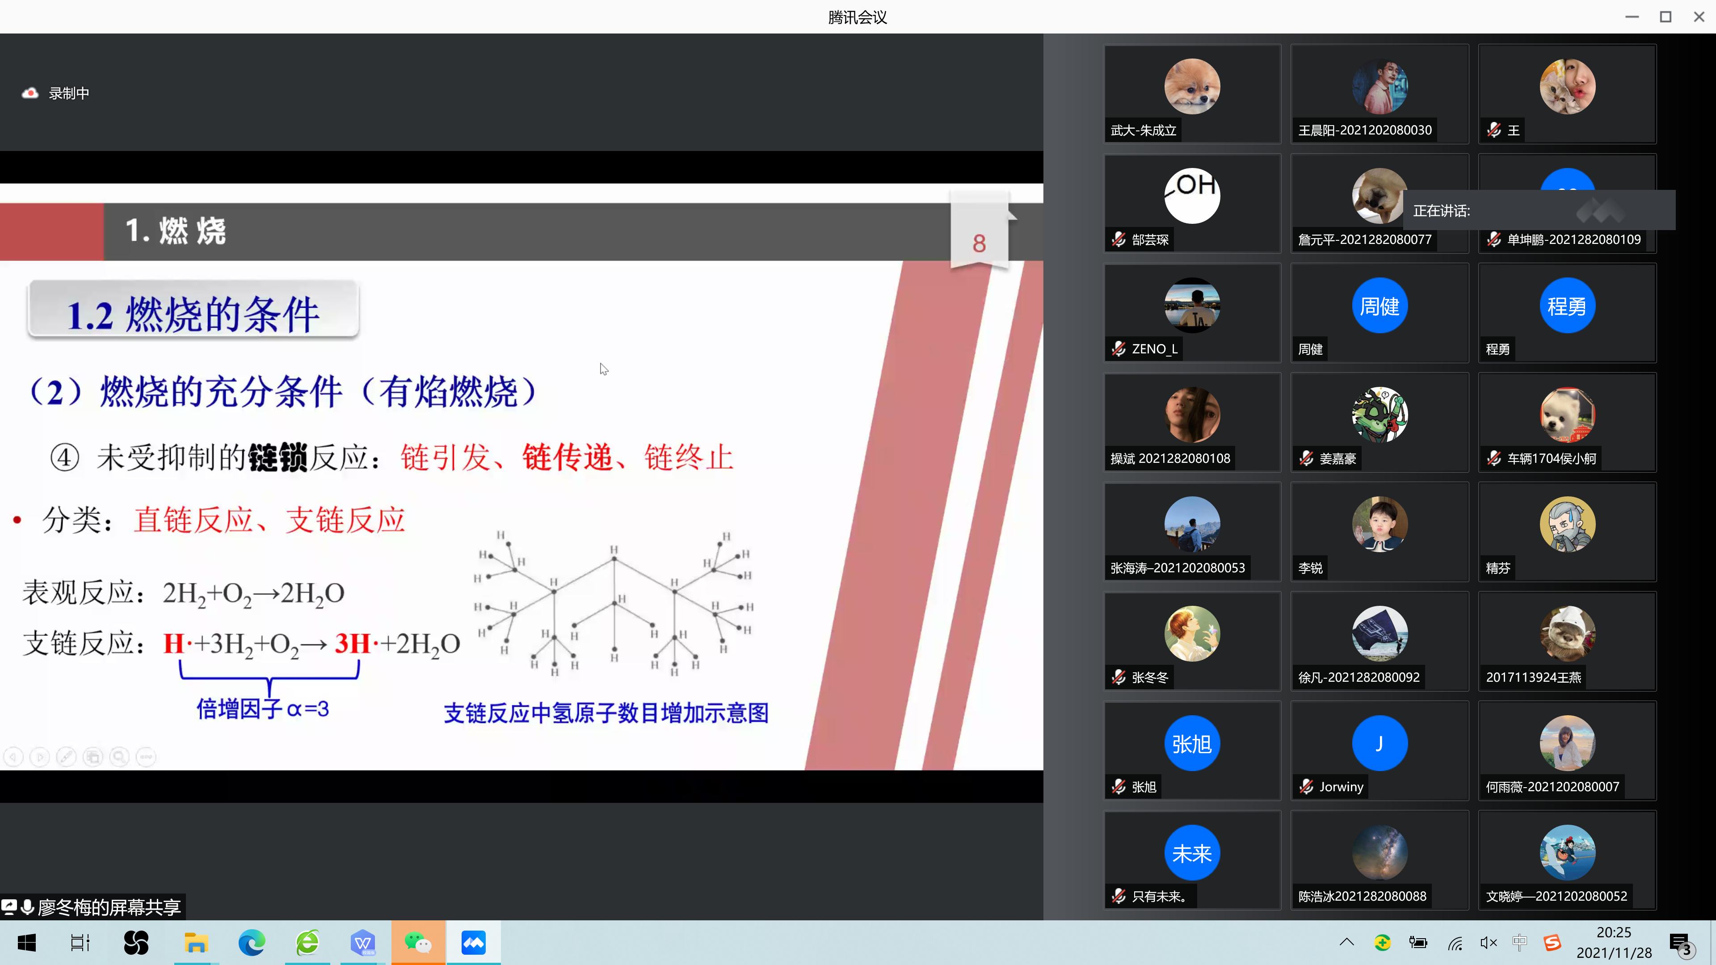Toggle the Chinese IME mode indicator

[x=1519, y=942]
